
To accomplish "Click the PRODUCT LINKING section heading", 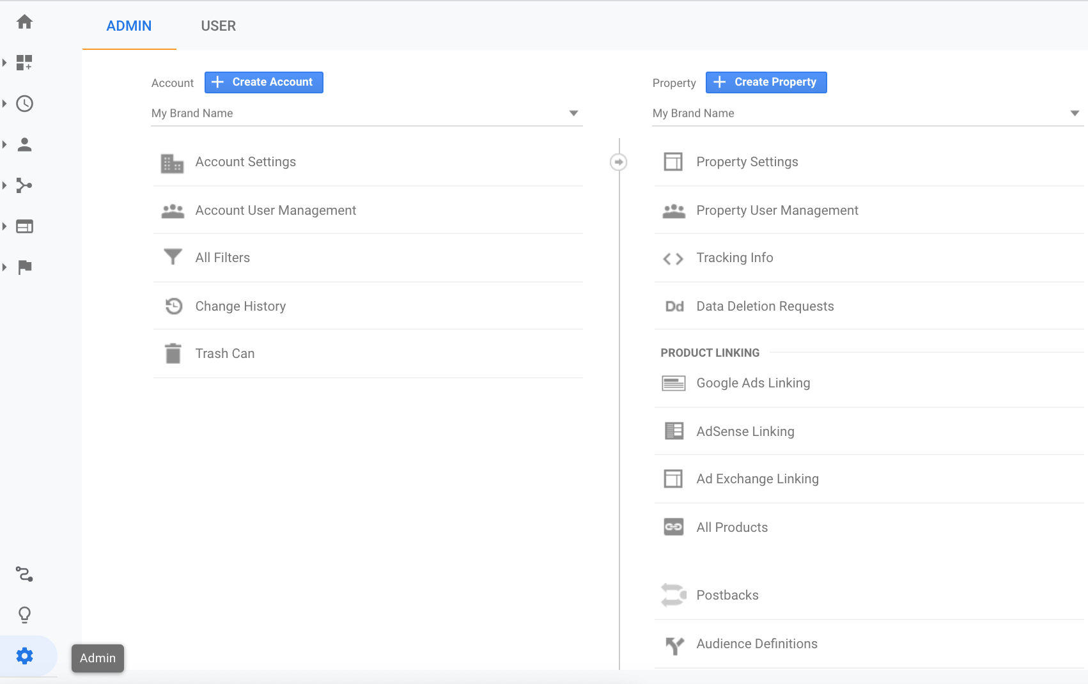I will click(x=710, y=353).
